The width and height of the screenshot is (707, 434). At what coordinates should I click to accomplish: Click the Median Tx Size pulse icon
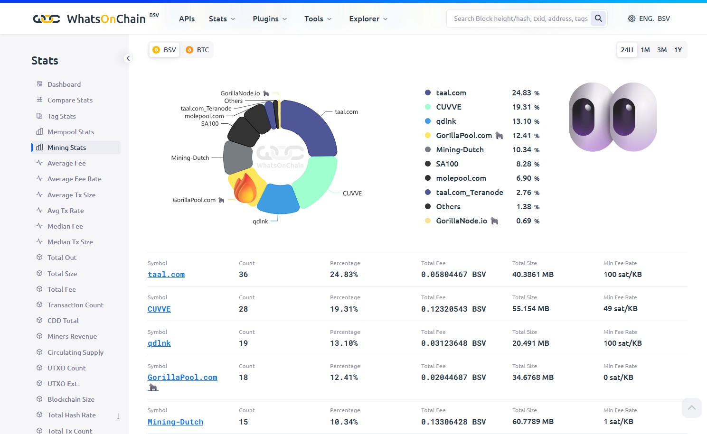(39, 241)
